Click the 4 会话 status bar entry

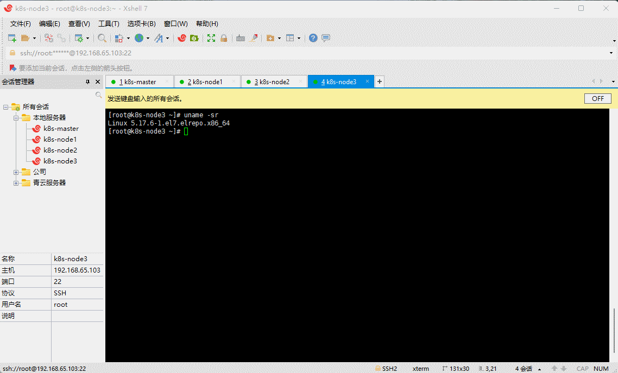pyautogui.click(x=524, y=369)
